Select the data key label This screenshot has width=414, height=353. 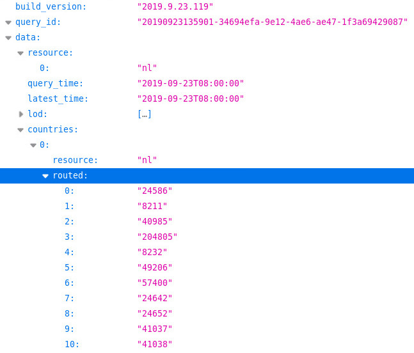pyautogui.click(x=28, y=37)
